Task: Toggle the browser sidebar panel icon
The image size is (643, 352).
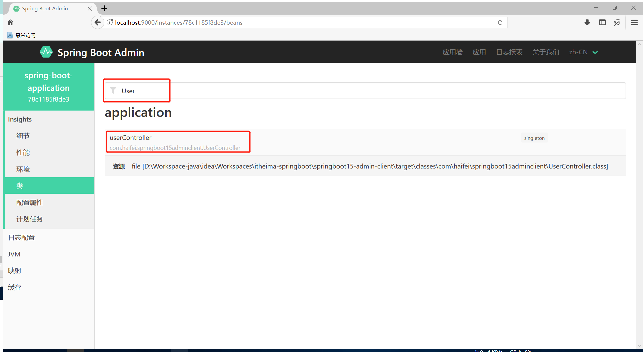Action: tap(602, 22)
